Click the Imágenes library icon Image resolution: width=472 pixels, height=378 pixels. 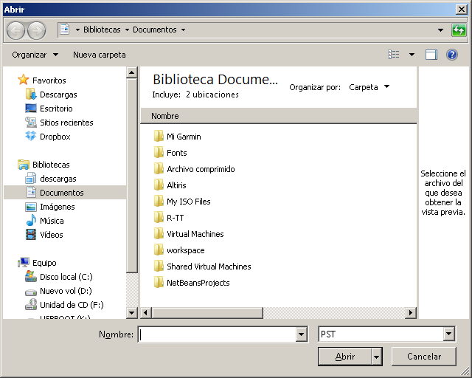click(x=31, y=207)
